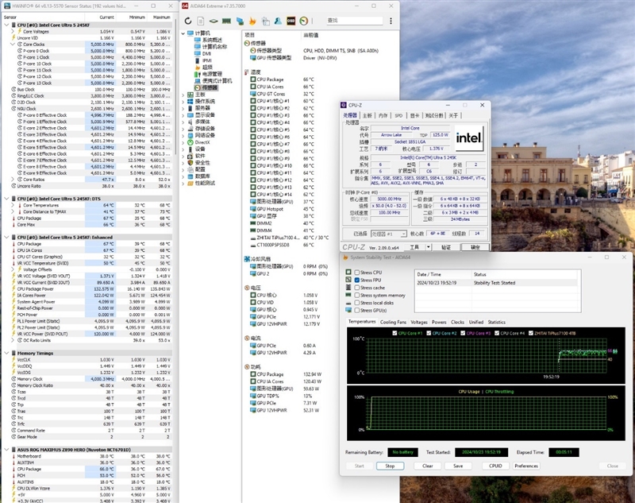Click the flame icon in System Stability Test title
Screen dimensions: 635x503
point(345,257)
